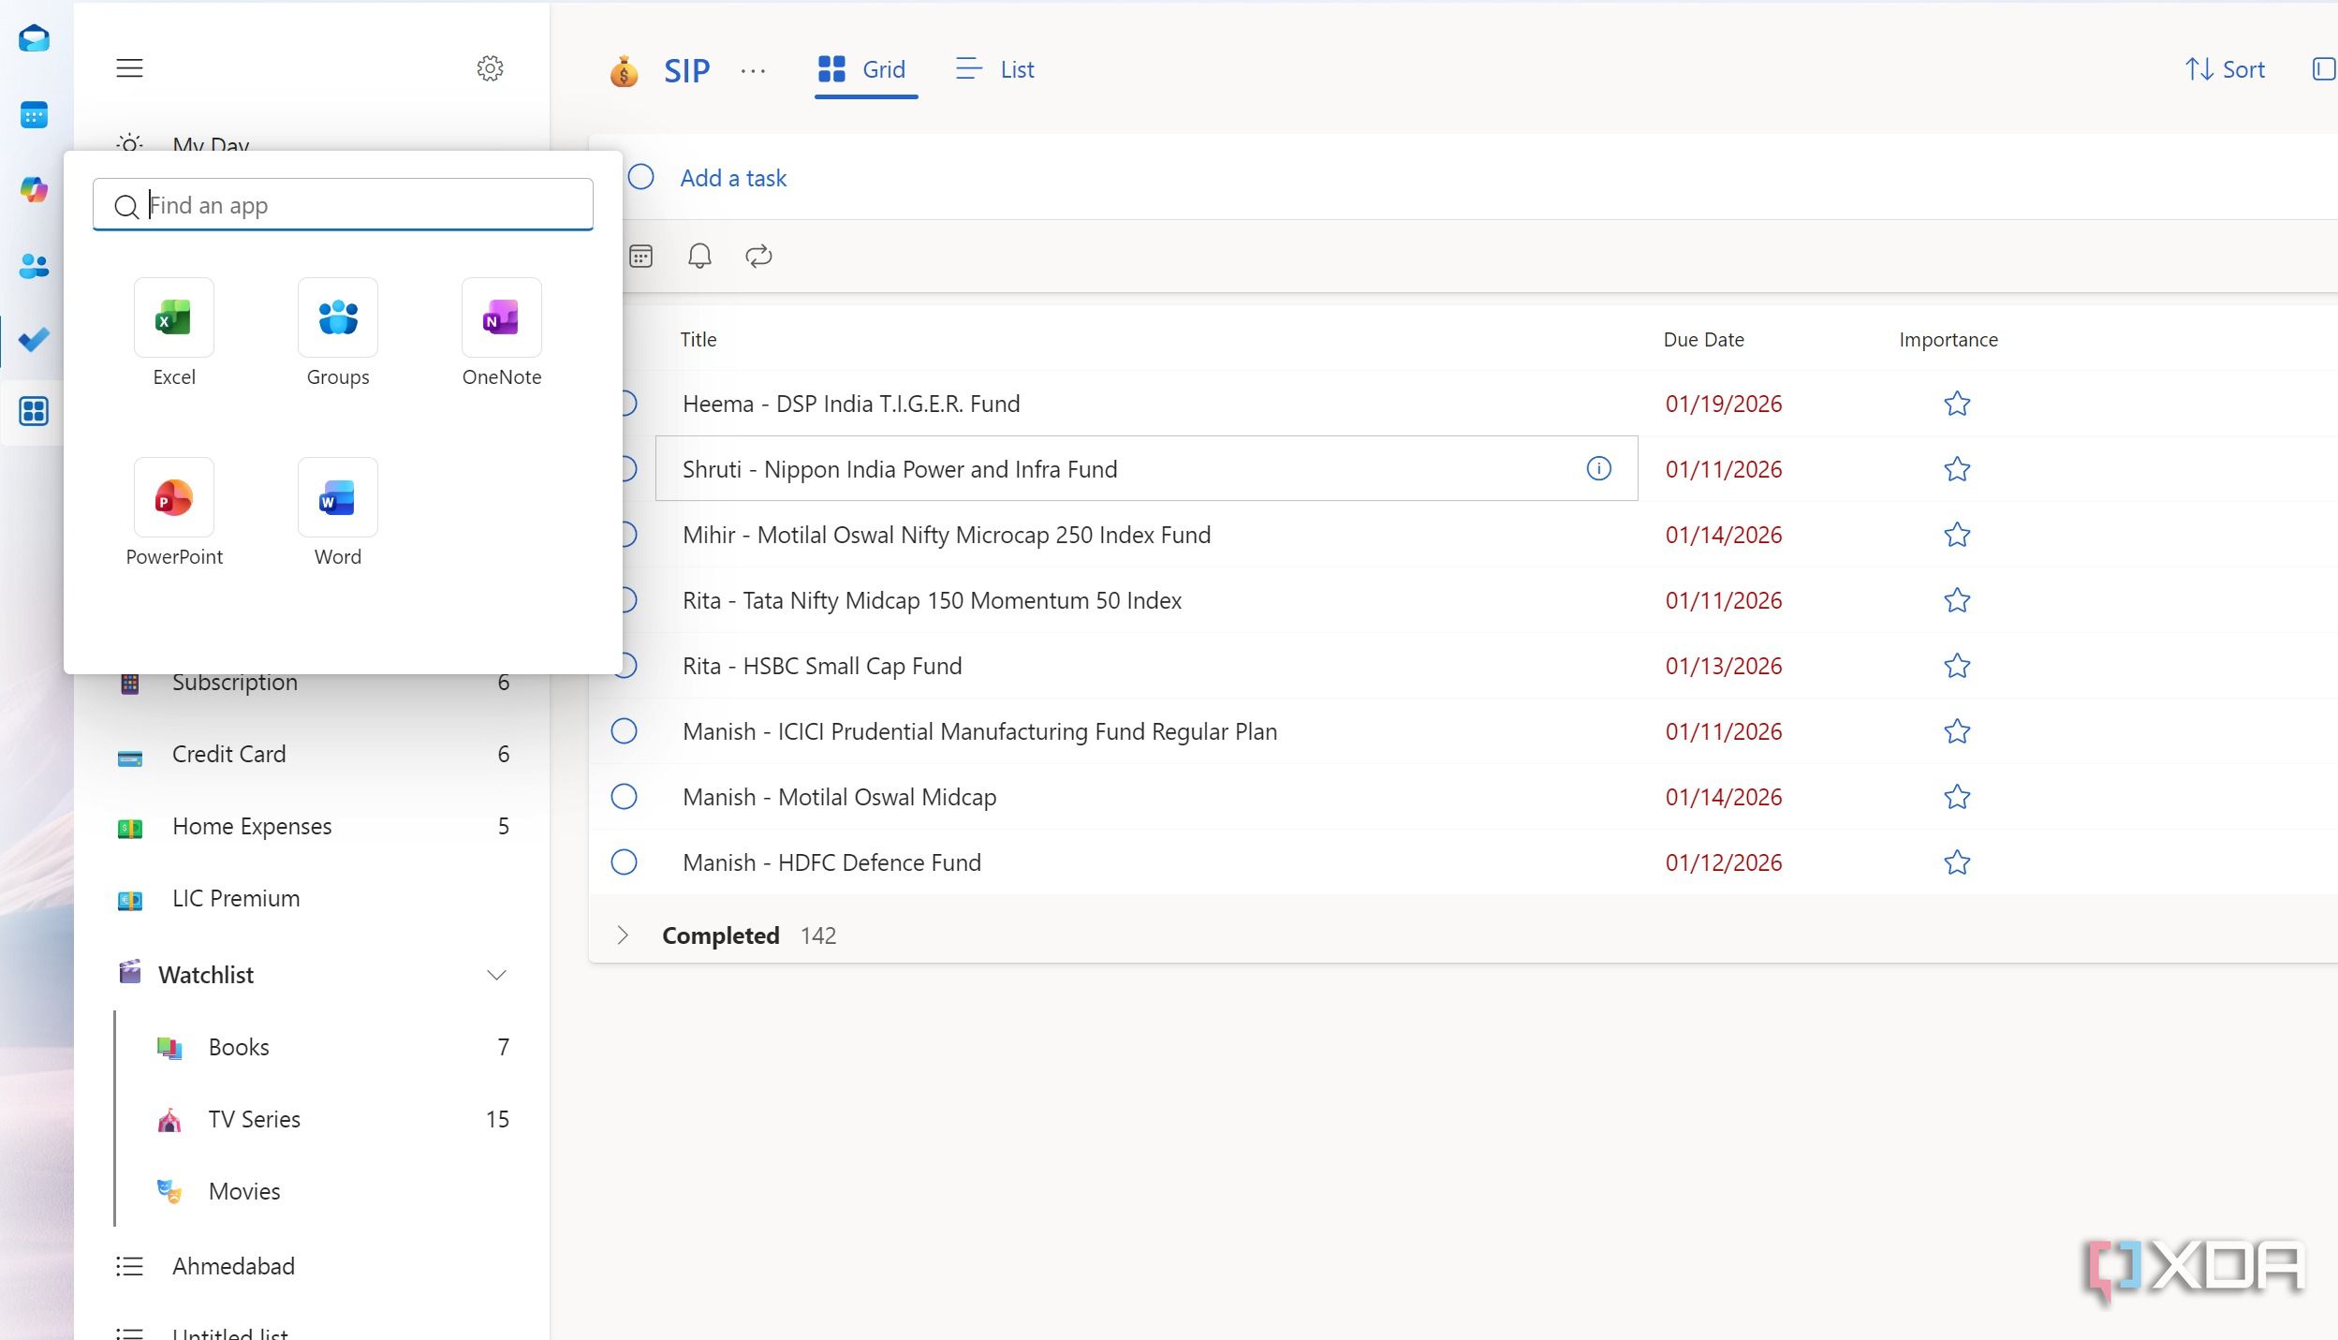Open SIP list options ellipsis
This screenshot has width=2338, height=1340.
[x=753, y=70]
